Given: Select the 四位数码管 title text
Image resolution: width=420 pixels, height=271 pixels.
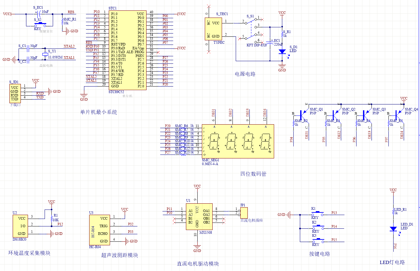Looking at the screenshot, I should tap(253, 174).
